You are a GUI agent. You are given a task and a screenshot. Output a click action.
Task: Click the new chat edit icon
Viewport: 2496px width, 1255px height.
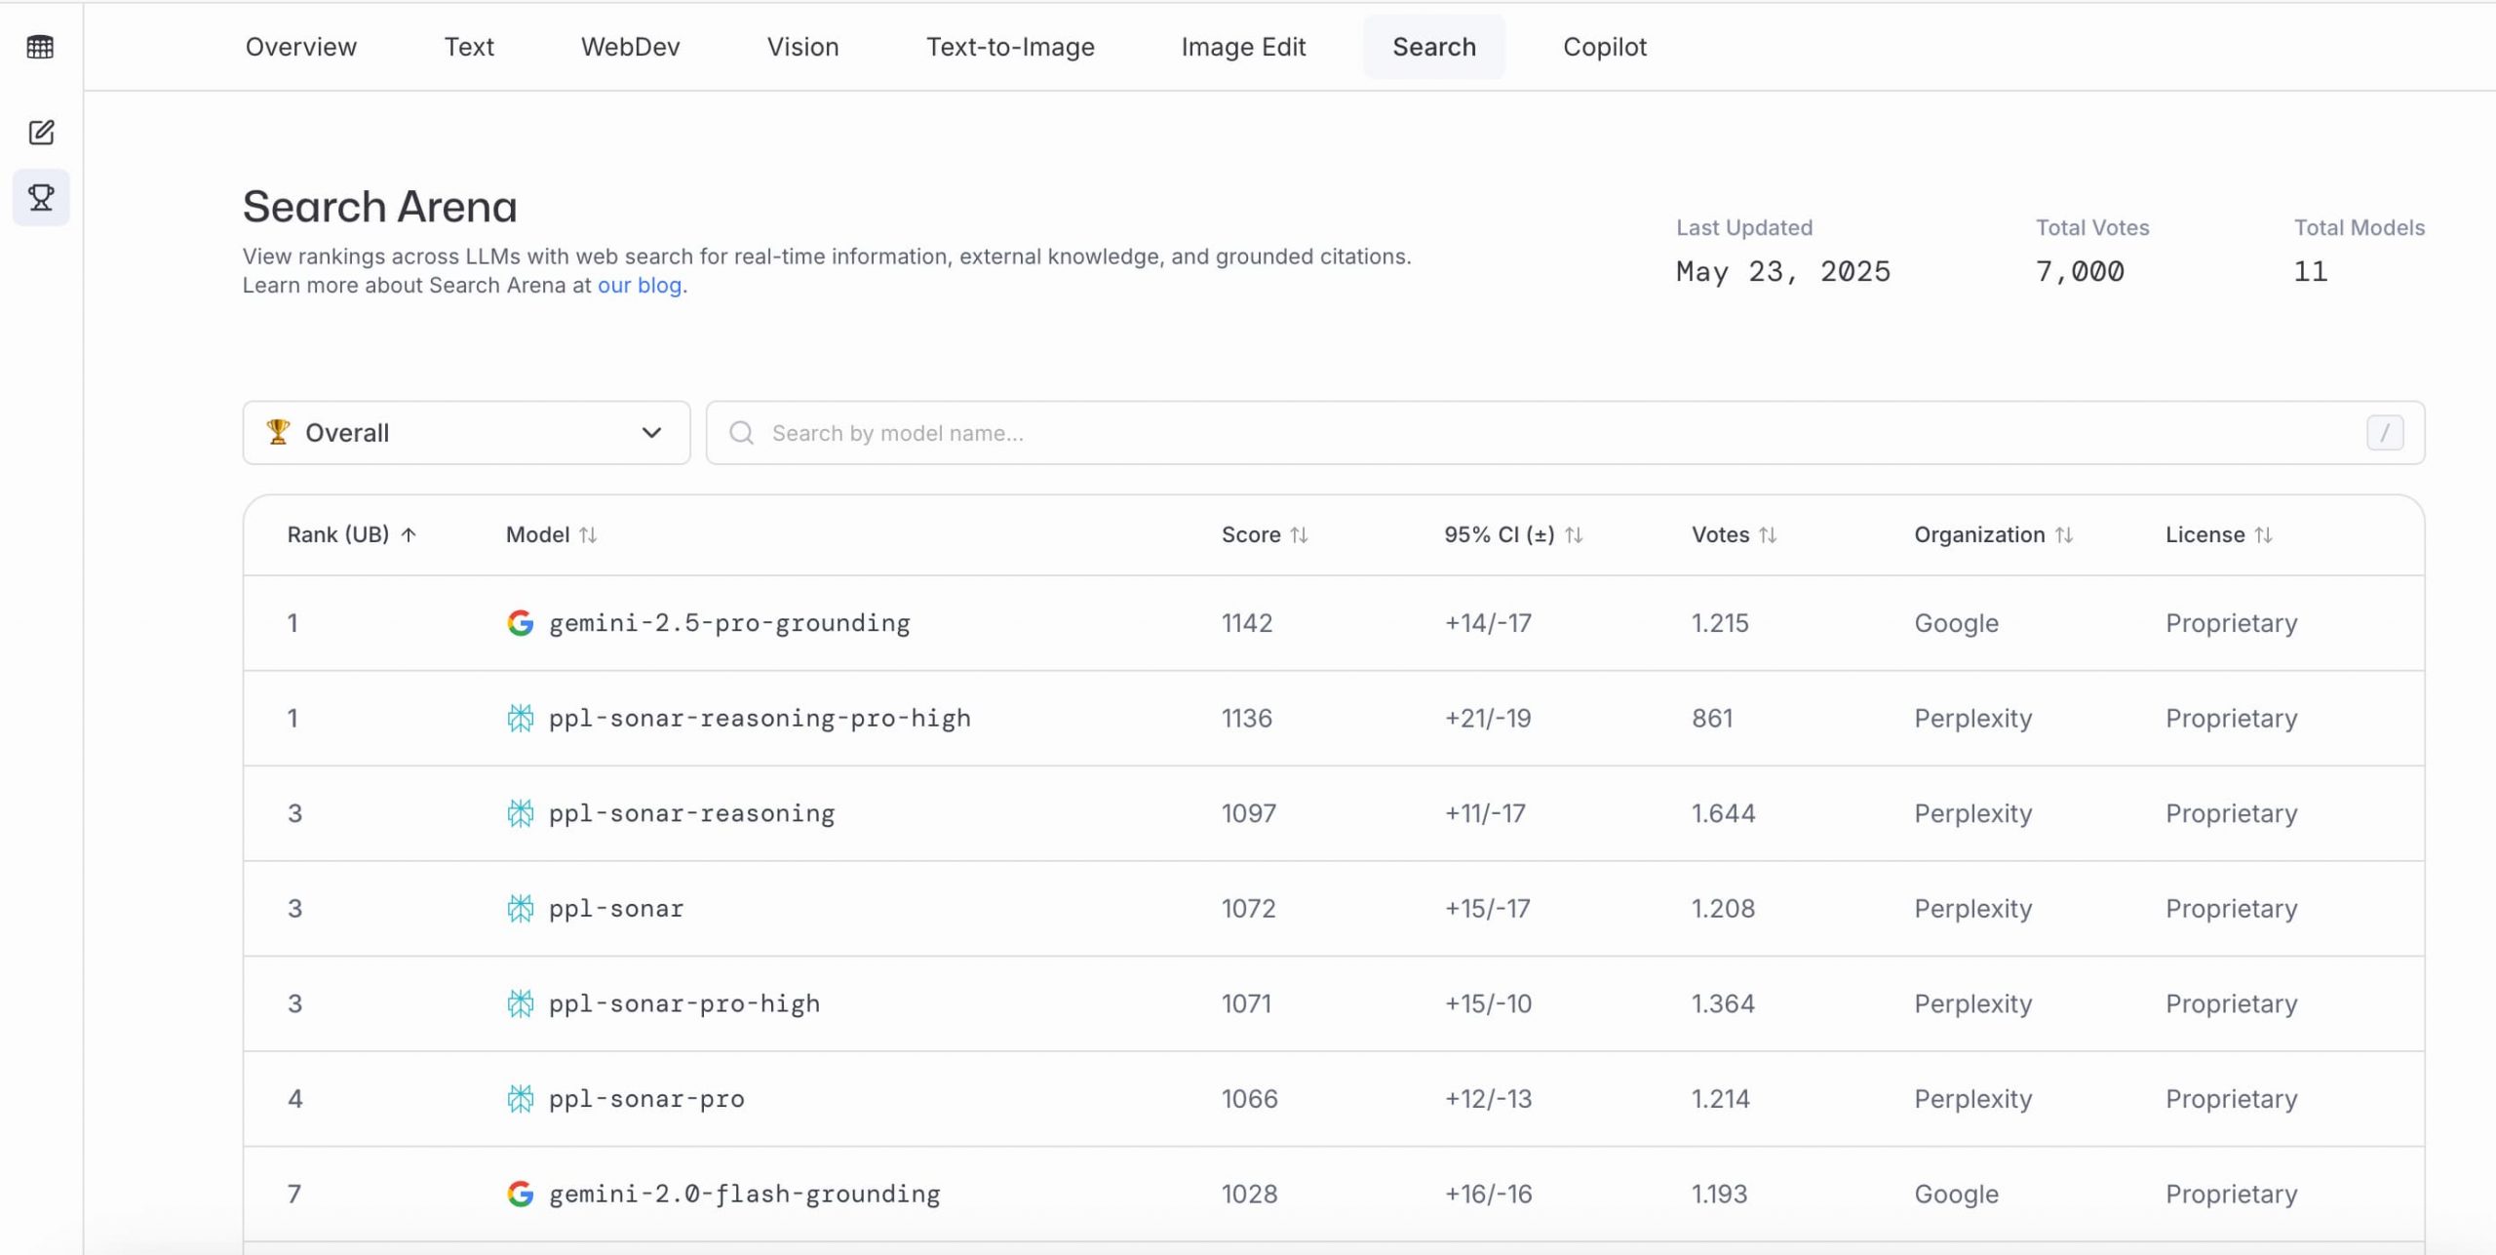tap(41, 133)
